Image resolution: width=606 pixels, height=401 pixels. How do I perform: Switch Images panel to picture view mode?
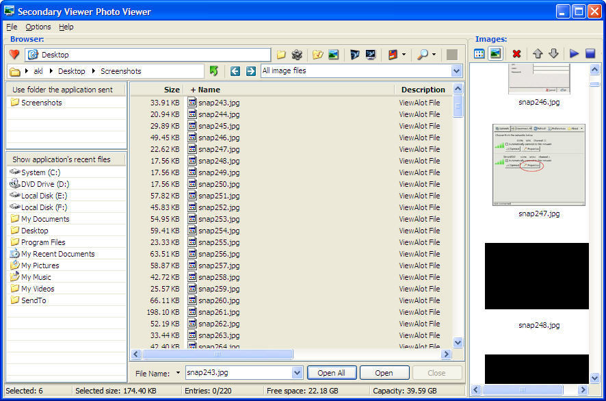[x=495, y=54]
